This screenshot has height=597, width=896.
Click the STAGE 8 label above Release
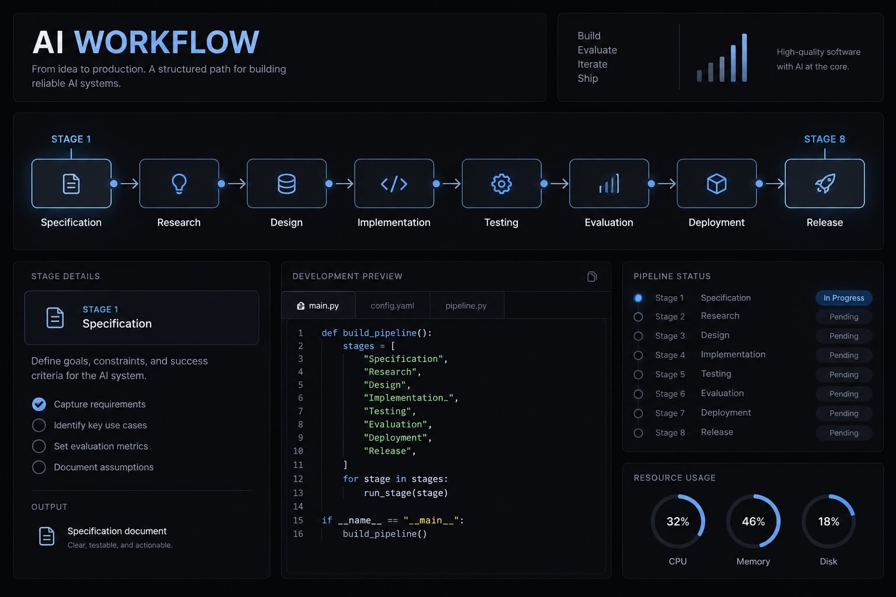point(825,139)
